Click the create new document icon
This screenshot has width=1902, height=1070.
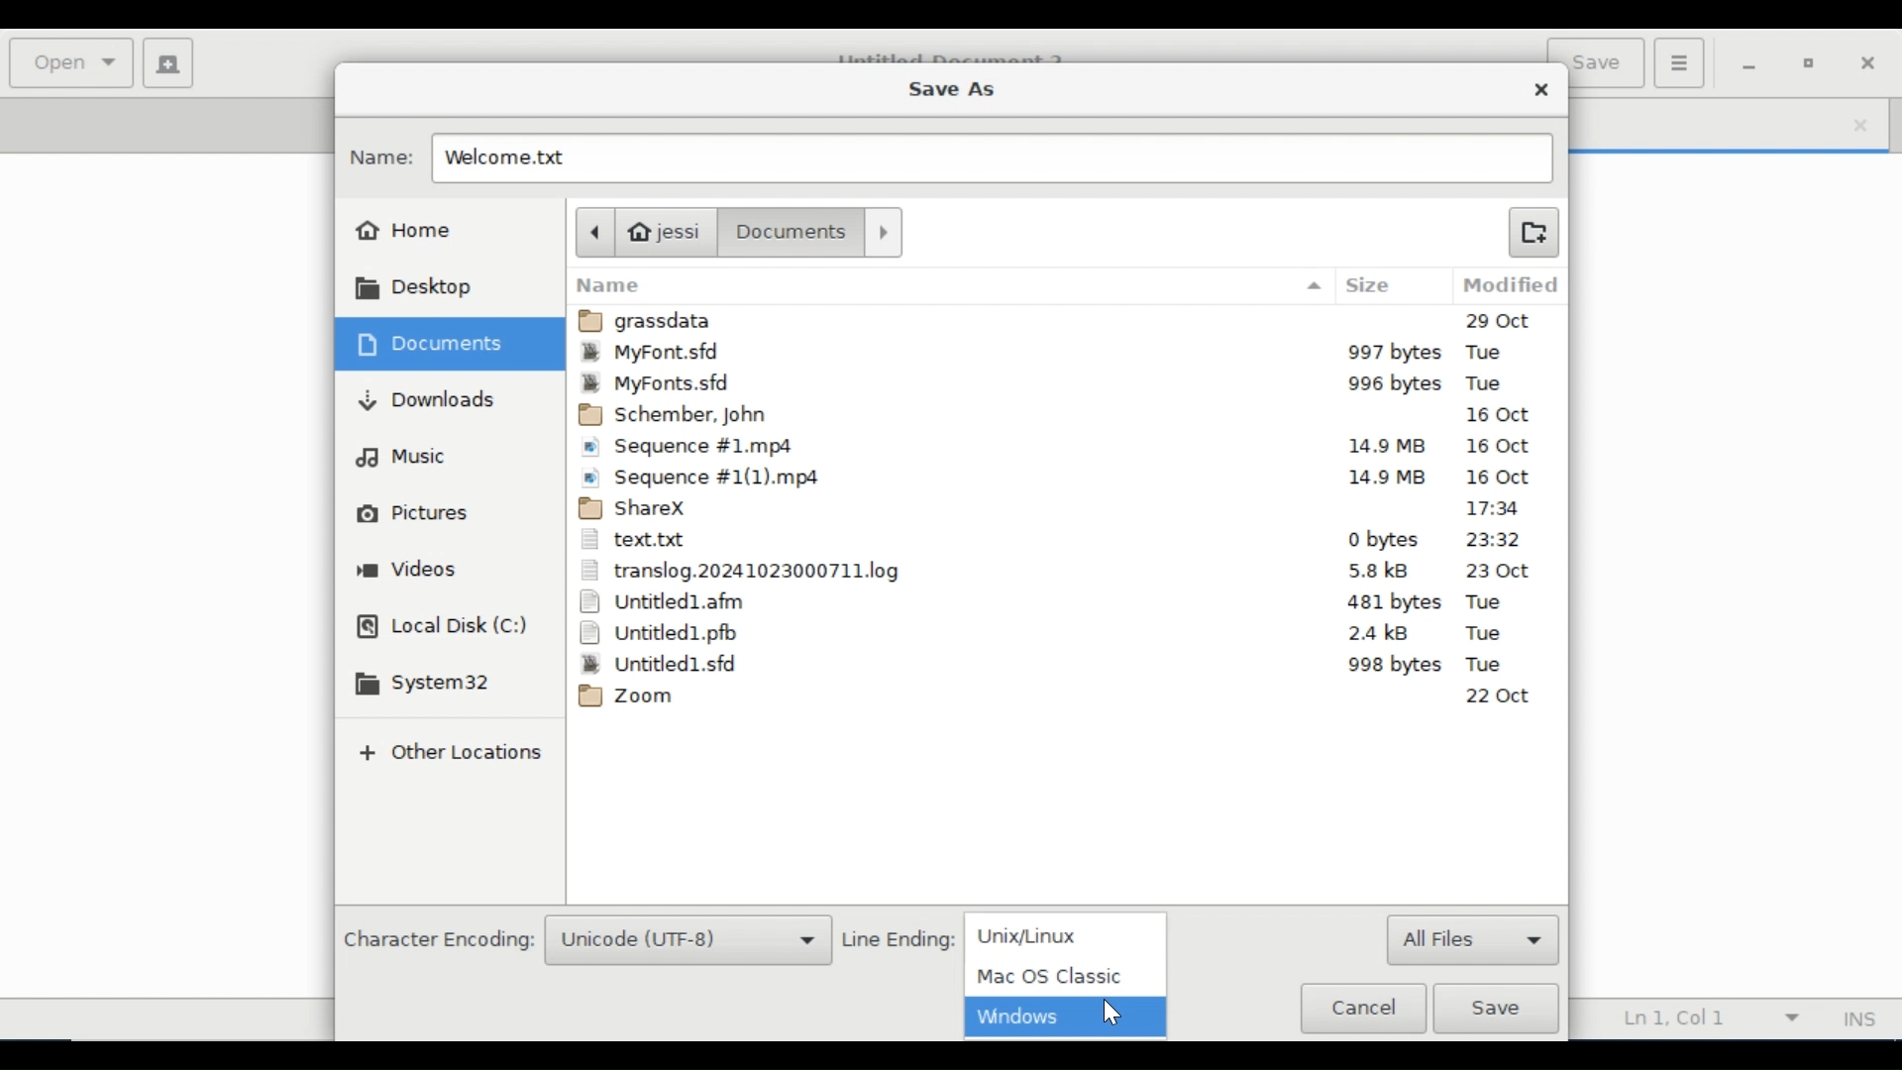coord(168,63)
